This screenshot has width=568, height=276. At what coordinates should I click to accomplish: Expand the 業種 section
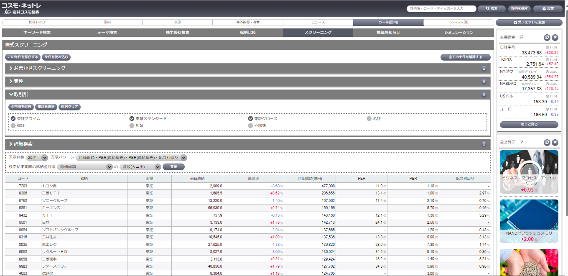(247, 82)
